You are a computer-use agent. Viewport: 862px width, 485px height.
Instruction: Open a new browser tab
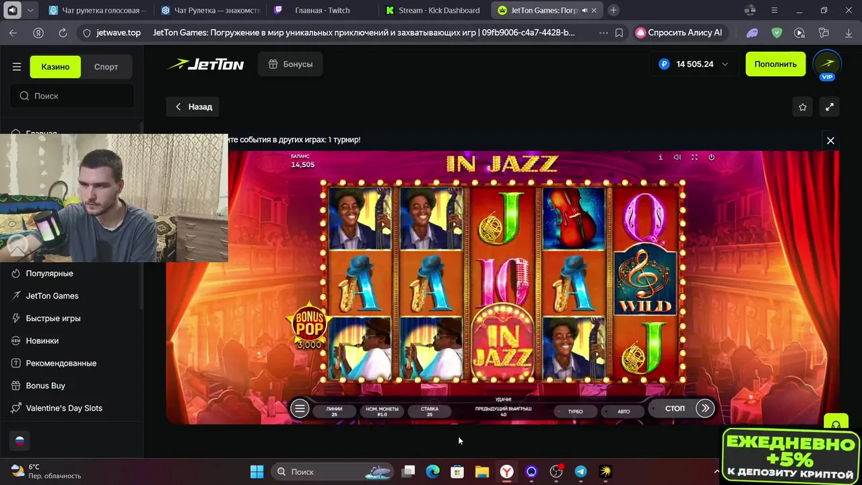614,10
